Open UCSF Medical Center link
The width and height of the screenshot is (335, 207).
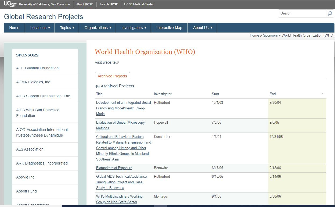coord(139,4)
